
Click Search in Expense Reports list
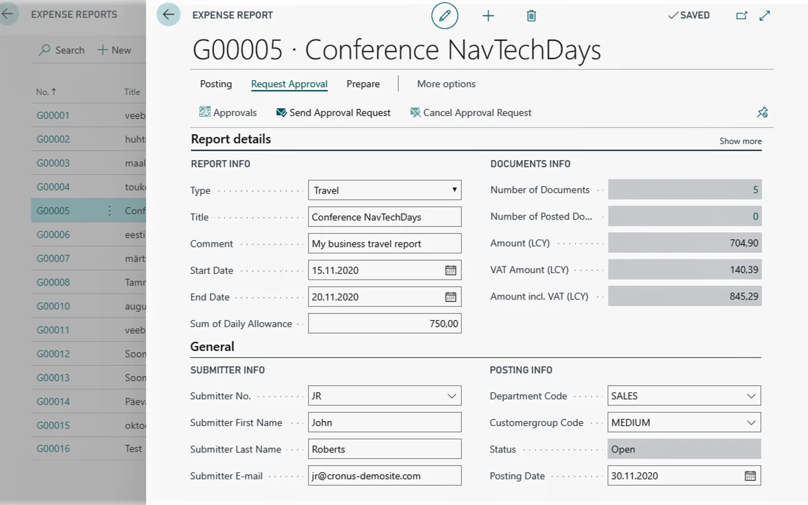(x=62, y=50)
